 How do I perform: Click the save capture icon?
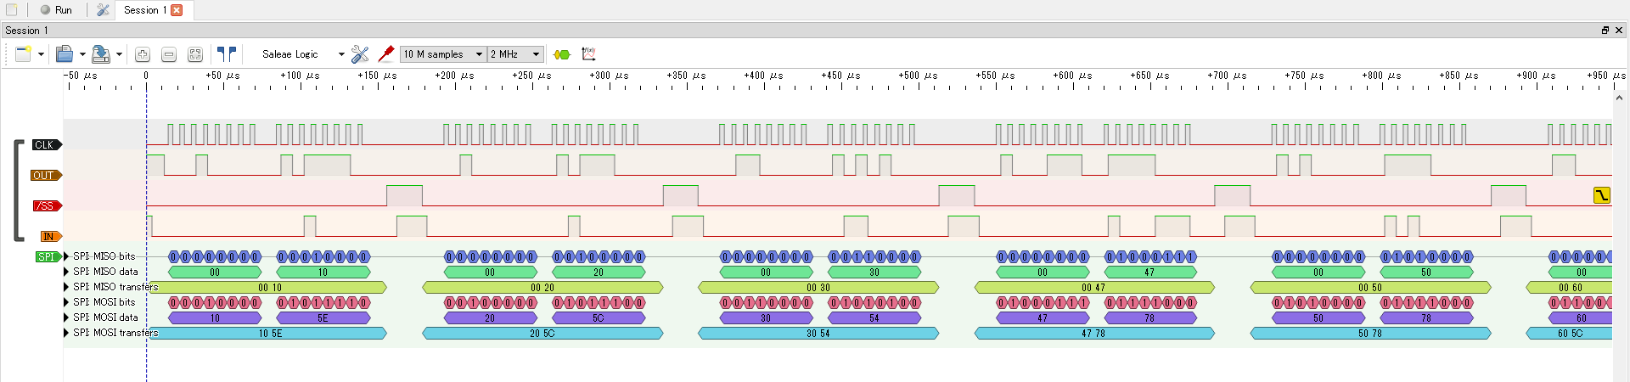101,54
